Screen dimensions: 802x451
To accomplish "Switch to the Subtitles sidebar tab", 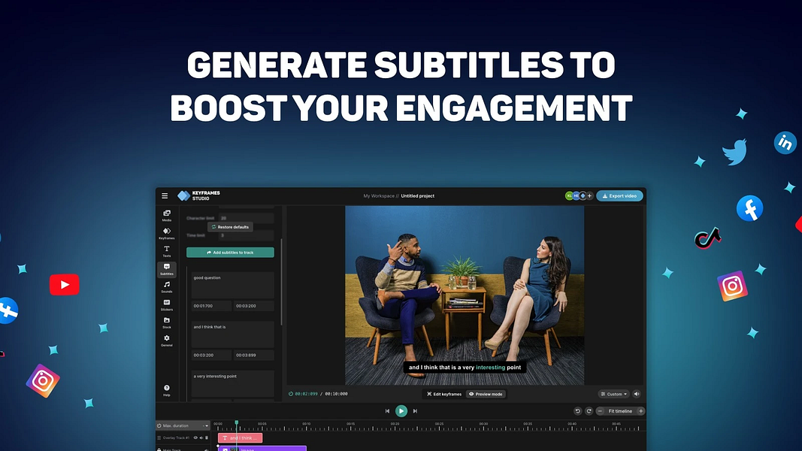I will pyautogui.click(x=167, y=269).
